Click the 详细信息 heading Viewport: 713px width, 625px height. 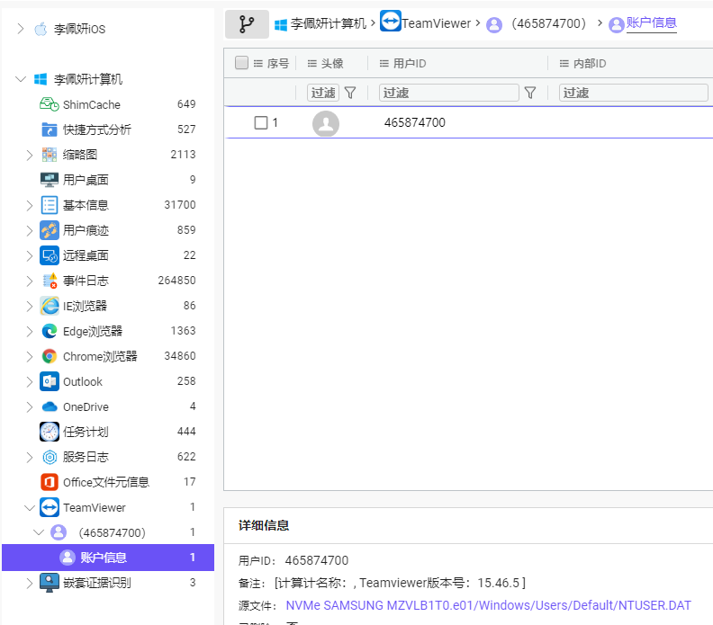click(263, 525)
